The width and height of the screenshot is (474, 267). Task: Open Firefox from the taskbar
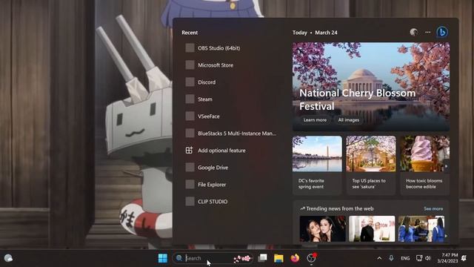(295, 258)
